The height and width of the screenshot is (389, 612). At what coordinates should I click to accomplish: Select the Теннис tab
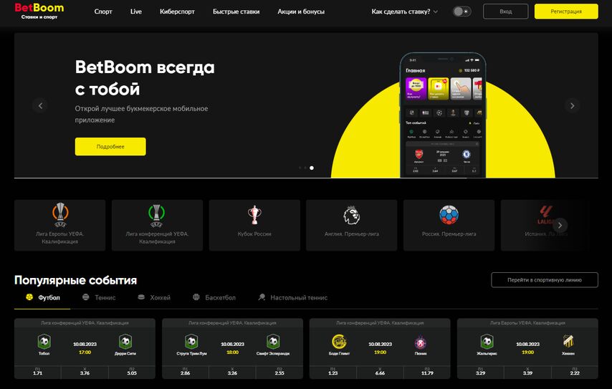99,298
